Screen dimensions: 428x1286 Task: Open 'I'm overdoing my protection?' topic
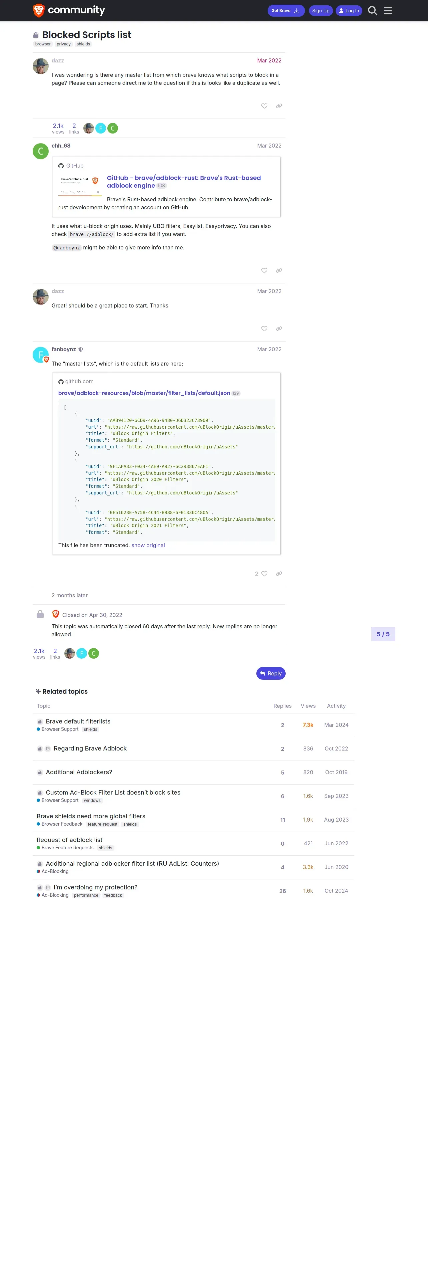pos(96,887)
